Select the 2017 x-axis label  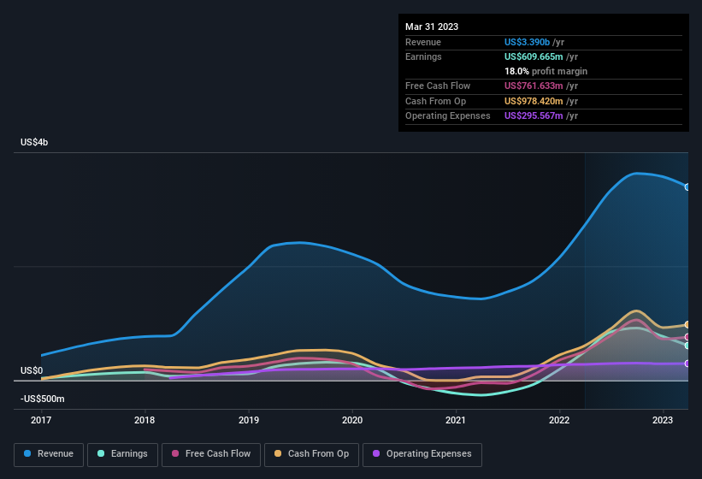tap(41, 420)
